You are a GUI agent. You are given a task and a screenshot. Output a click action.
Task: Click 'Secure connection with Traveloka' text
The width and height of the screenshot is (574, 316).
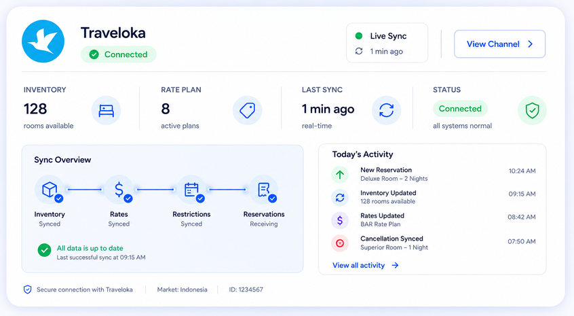(x=85, y=289)
